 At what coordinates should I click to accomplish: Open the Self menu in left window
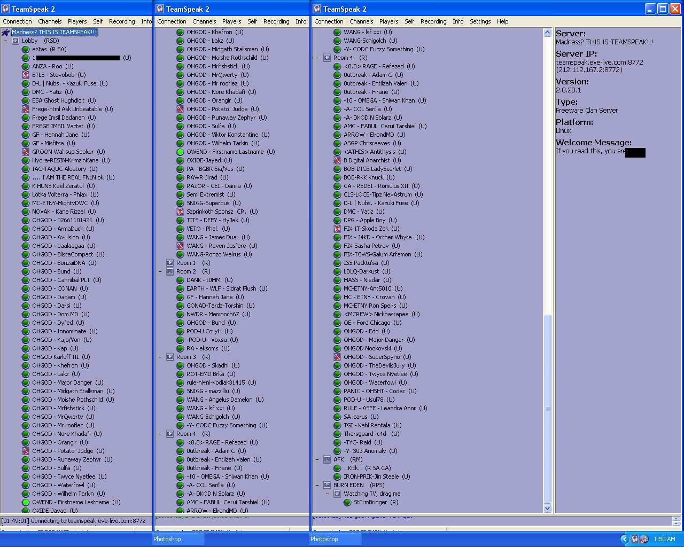point(98,21)
